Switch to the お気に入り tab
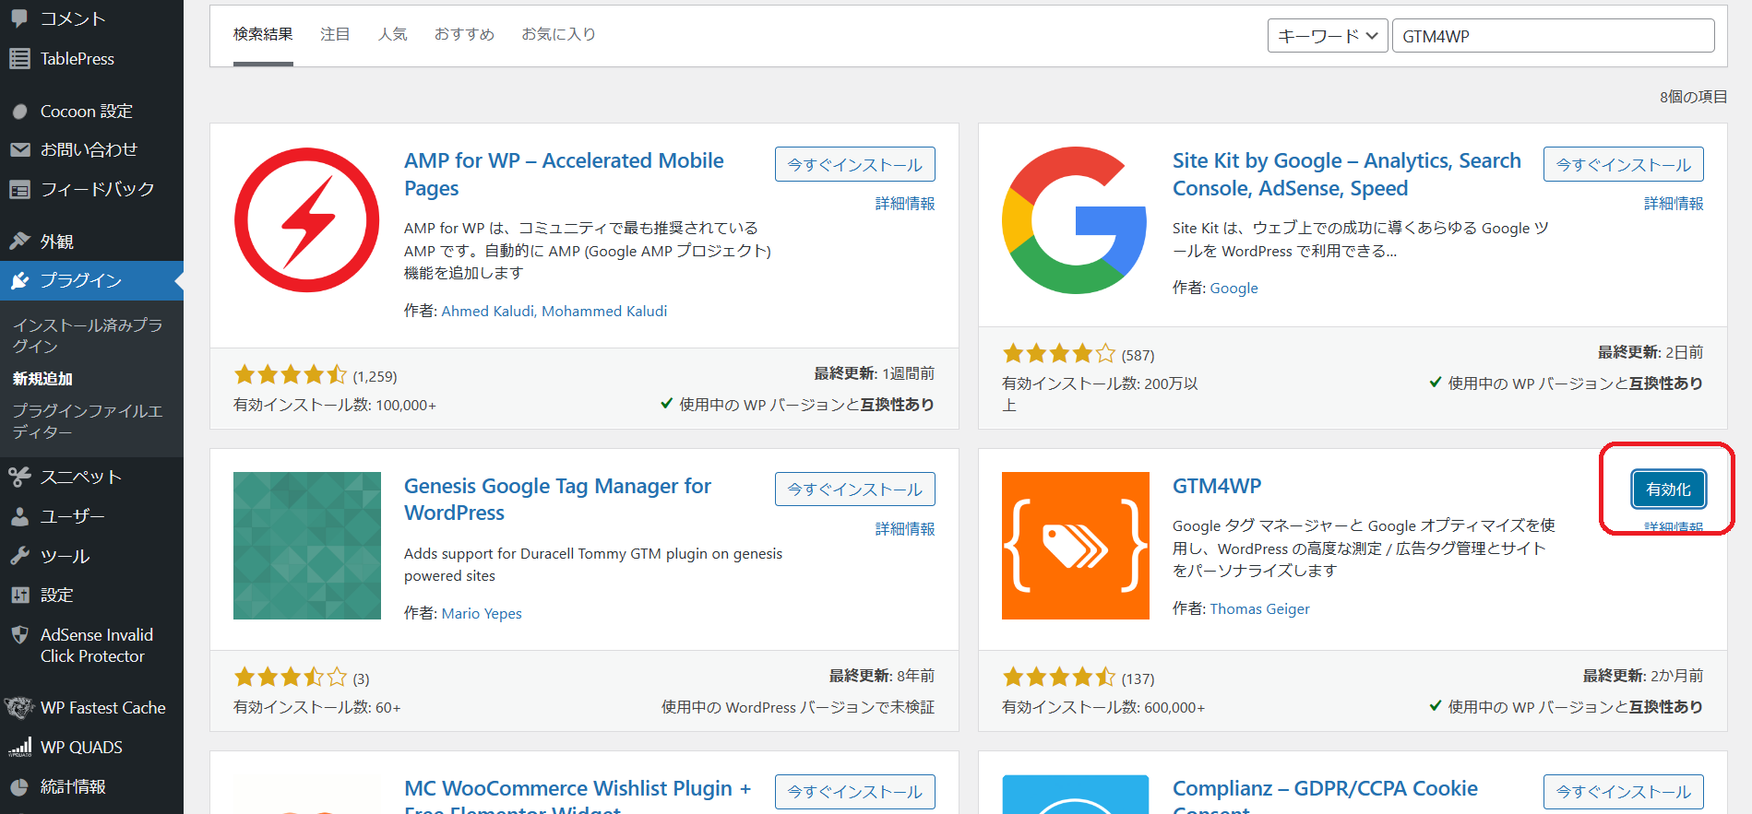This screenshot has height=814, width=1752. (x=558, y=34)
